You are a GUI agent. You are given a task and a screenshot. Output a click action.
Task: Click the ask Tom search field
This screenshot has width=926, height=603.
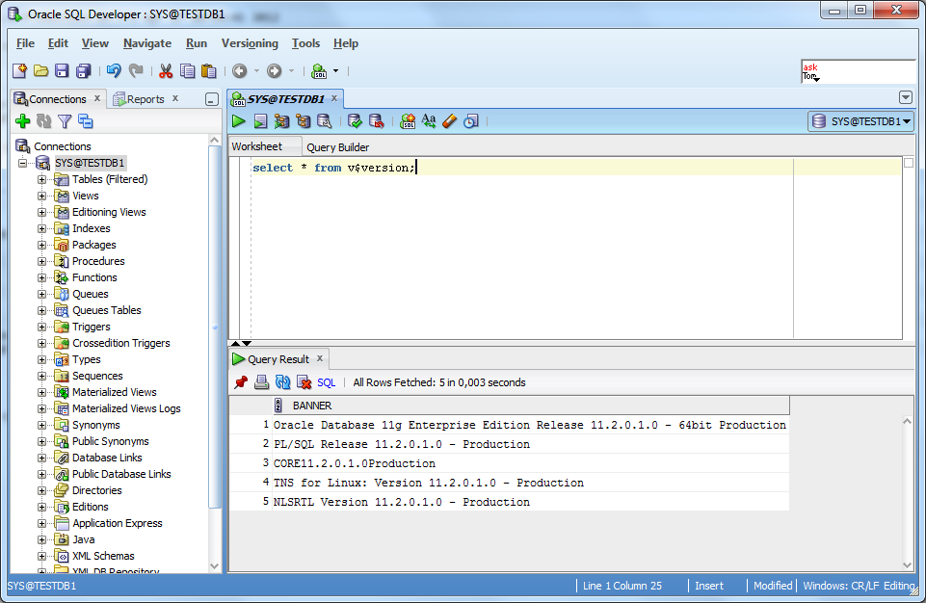tap(859, 71)
